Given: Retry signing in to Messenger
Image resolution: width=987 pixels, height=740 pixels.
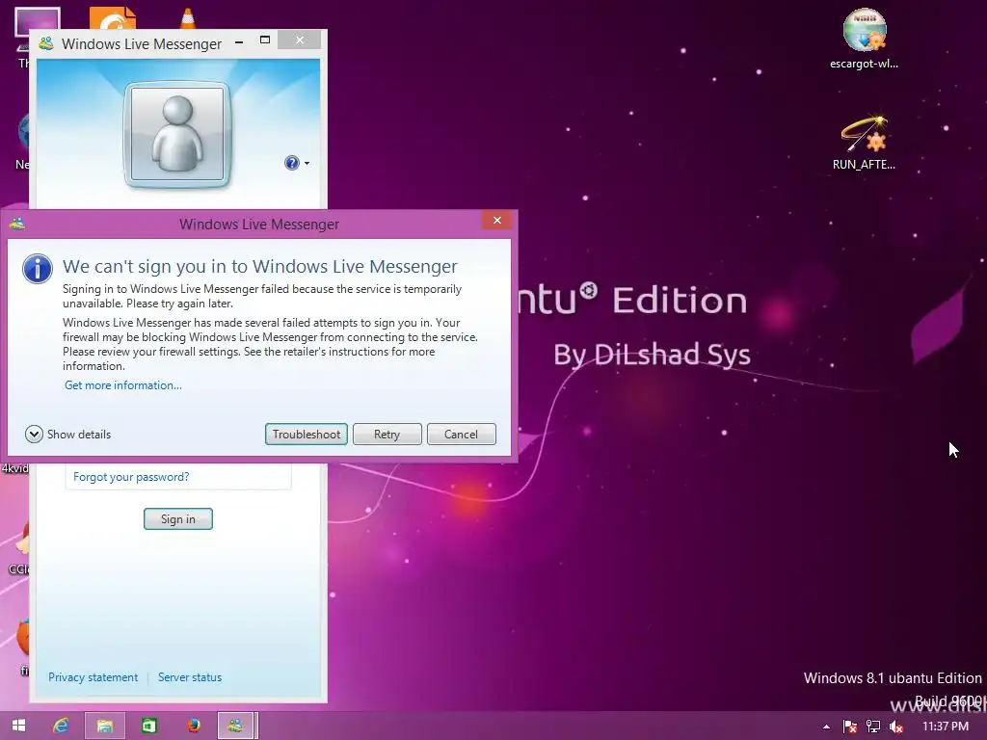Looking at the screenshot, I should click(387, 435).
